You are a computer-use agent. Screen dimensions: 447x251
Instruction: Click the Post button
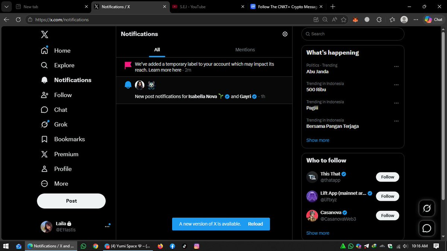pyautogui.click(x=71, y=201)
